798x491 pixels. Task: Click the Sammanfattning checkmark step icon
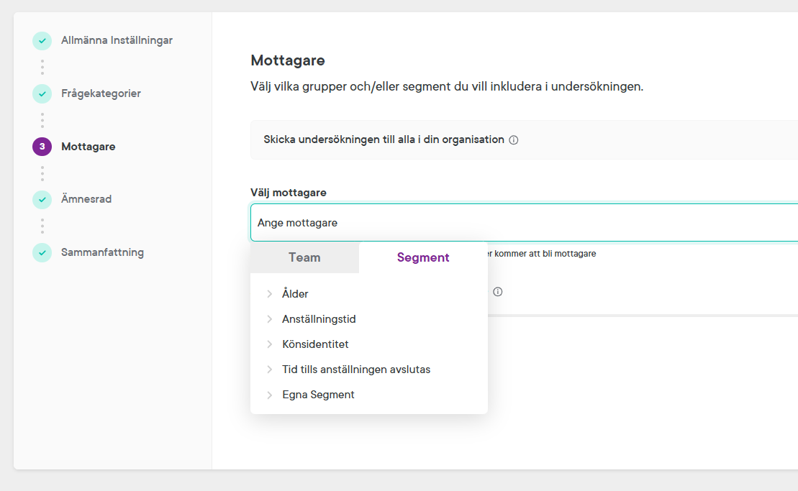42,252
